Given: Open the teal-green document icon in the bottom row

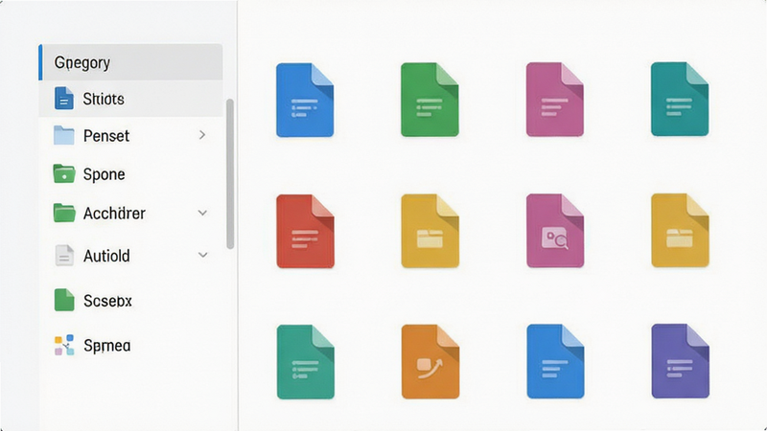Looking at the screenshot, I should click(305, 362).
